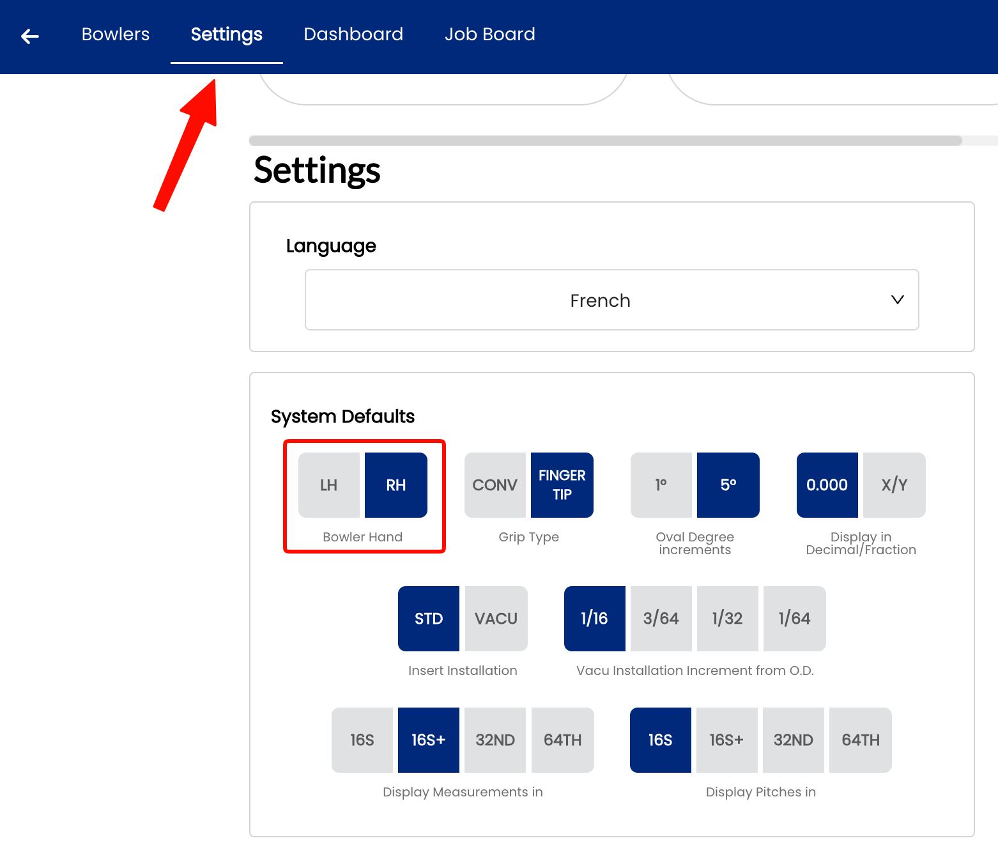Click Vacu Installation Increment from O.D. label

coord(695,670)
